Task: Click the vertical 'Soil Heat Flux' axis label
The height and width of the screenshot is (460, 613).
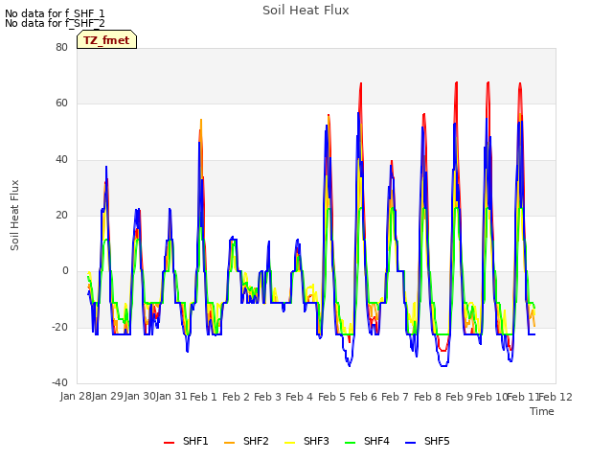Action: tap(14, 215)
